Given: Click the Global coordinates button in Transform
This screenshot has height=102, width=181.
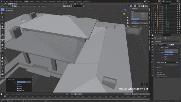Looking at the screenshot, I should pos(135,19).
